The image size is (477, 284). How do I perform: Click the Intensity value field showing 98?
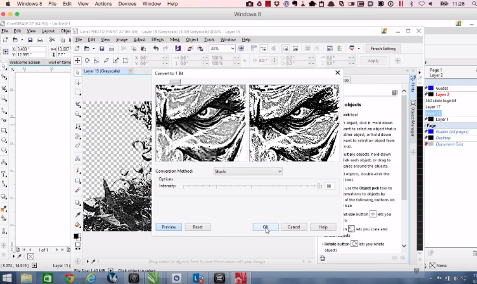(x=330, y=186)
